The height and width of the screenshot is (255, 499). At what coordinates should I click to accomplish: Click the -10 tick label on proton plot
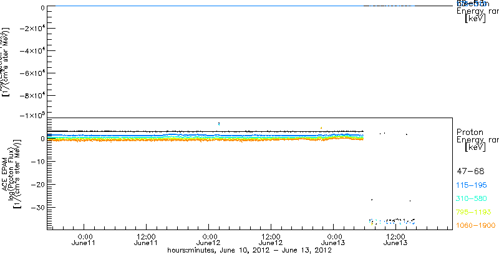click(37, 162)
